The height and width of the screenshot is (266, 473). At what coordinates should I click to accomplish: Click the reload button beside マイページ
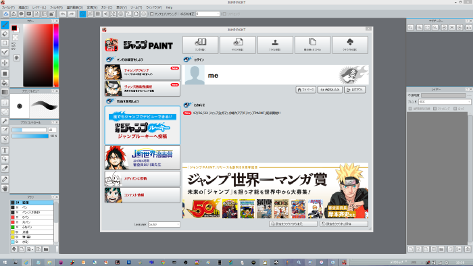click(330, 90)
